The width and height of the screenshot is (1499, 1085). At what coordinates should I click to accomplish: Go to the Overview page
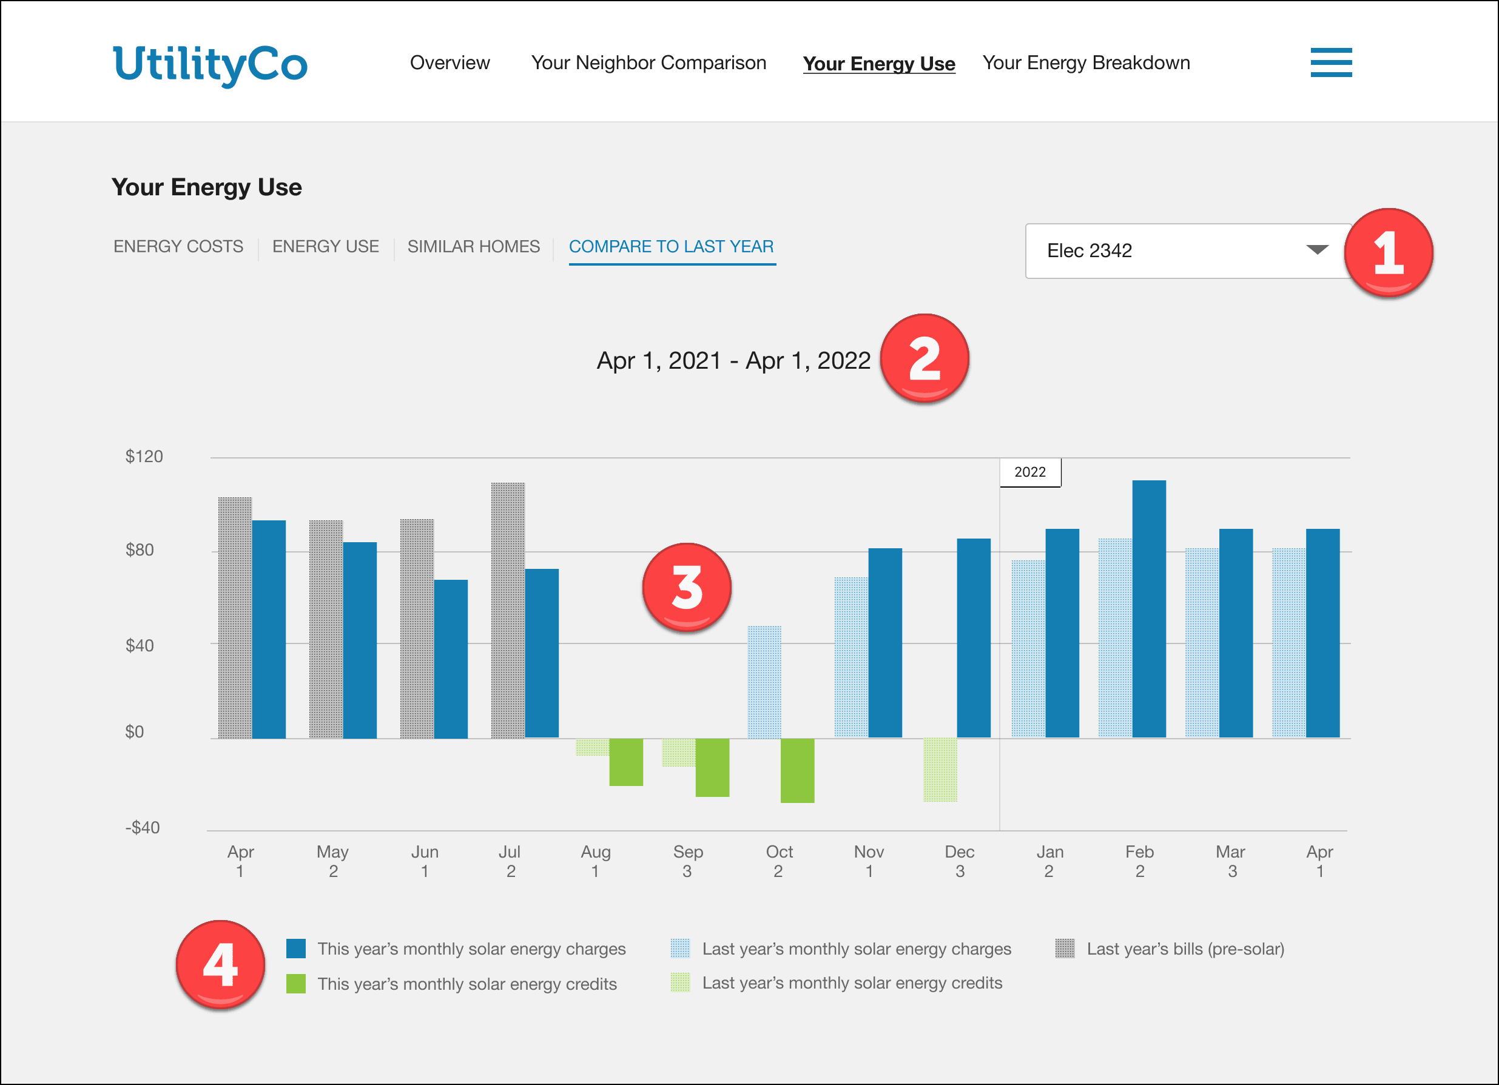click(450, 63)
